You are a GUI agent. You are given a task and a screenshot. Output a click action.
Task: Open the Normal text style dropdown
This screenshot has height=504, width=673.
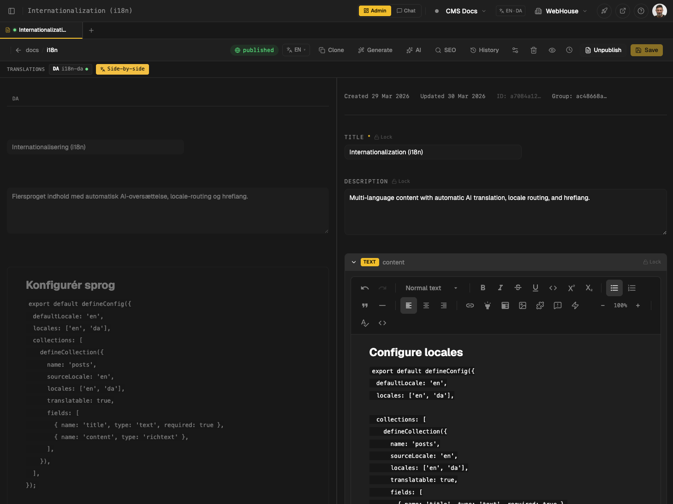click(x=430, y=287)
